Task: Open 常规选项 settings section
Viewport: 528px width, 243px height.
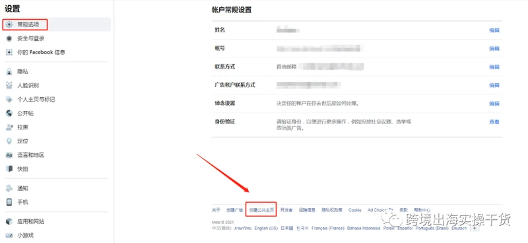Action: point(57,24)
